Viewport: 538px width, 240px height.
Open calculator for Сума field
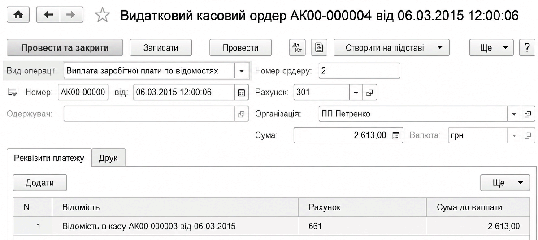[x=396, y=135]
